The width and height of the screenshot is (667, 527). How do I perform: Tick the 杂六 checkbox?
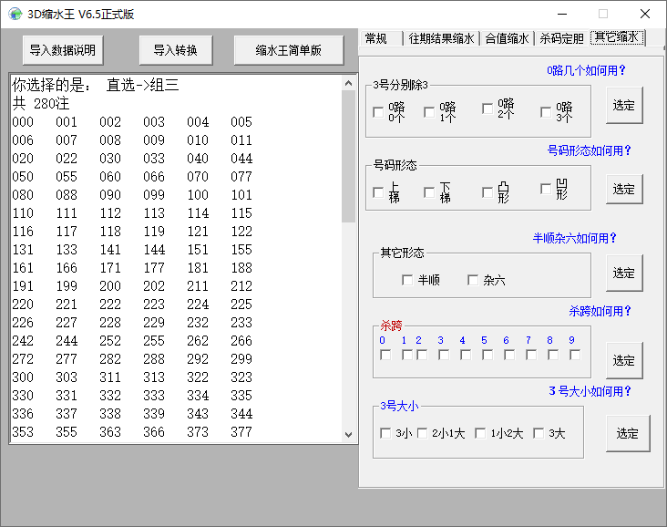click(x=473, y=280)
